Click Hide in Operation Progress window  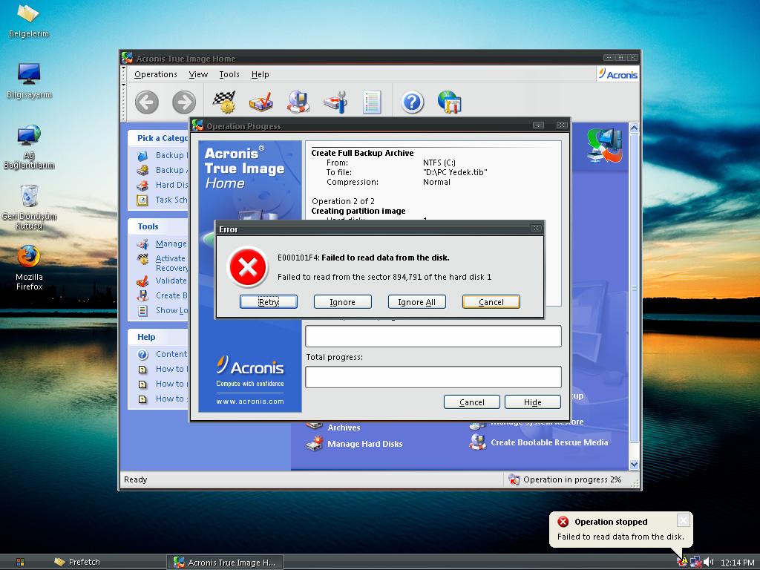(x=533, y=402)
